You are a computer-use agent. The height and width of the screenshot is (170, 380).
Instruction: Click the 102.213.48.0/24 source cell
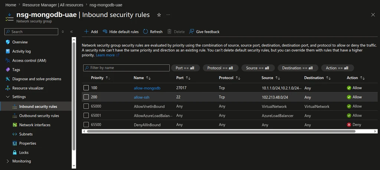click(275, 97)
